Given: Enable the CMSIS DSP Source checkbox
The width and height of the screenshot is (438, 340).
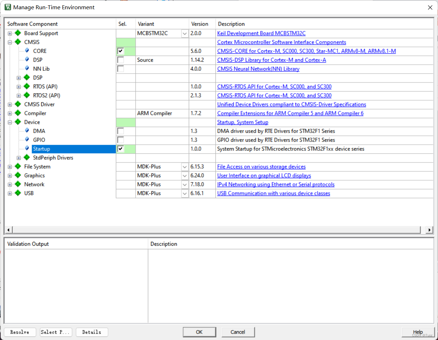Looking at the screenshot, I should click(x=121, y=60).
